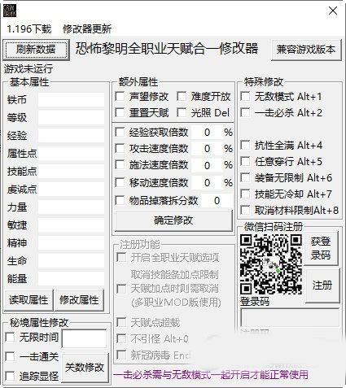Click the 经验获取倍数 percent value field
The image size is (346, 388).
[207, 133]
